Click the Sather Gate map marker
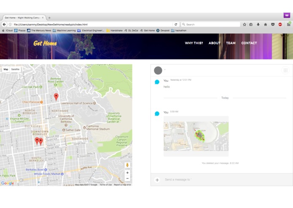 pyautogui.click(x=64, y=130)
